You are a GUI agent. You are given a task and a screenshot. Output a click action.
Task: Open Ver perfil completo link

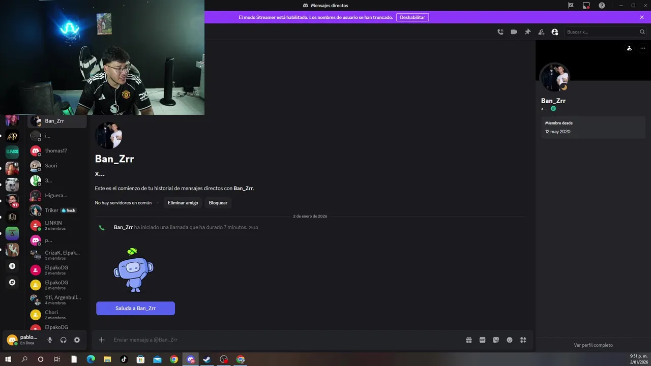[x=593, y=345]
